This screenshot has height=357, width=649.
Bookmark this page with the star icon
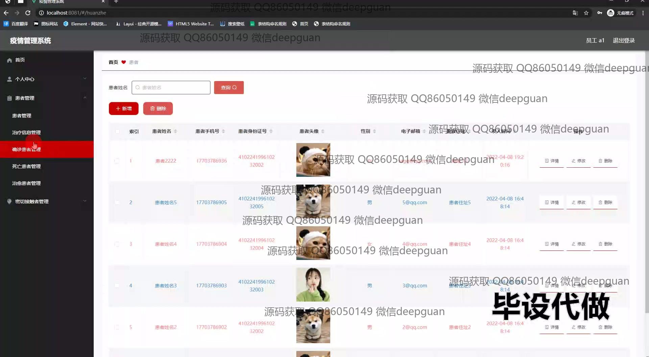point(586,13)
